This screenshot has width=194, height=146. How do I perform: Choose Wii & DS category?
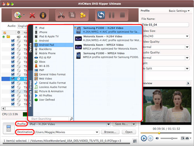[53, 66]
